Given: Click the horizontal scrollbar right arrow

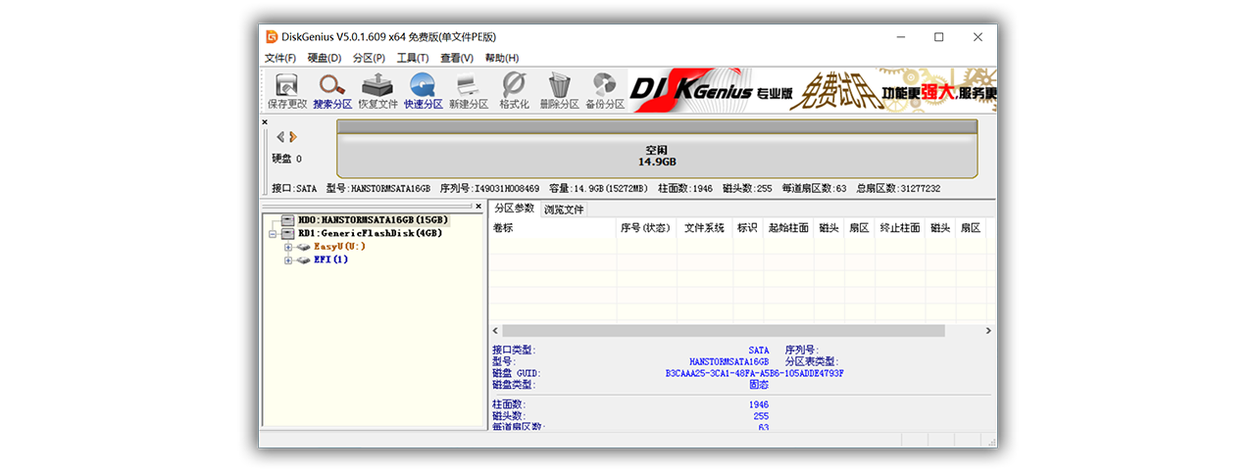Looking at the screenshot, I should tap(988, 331).
